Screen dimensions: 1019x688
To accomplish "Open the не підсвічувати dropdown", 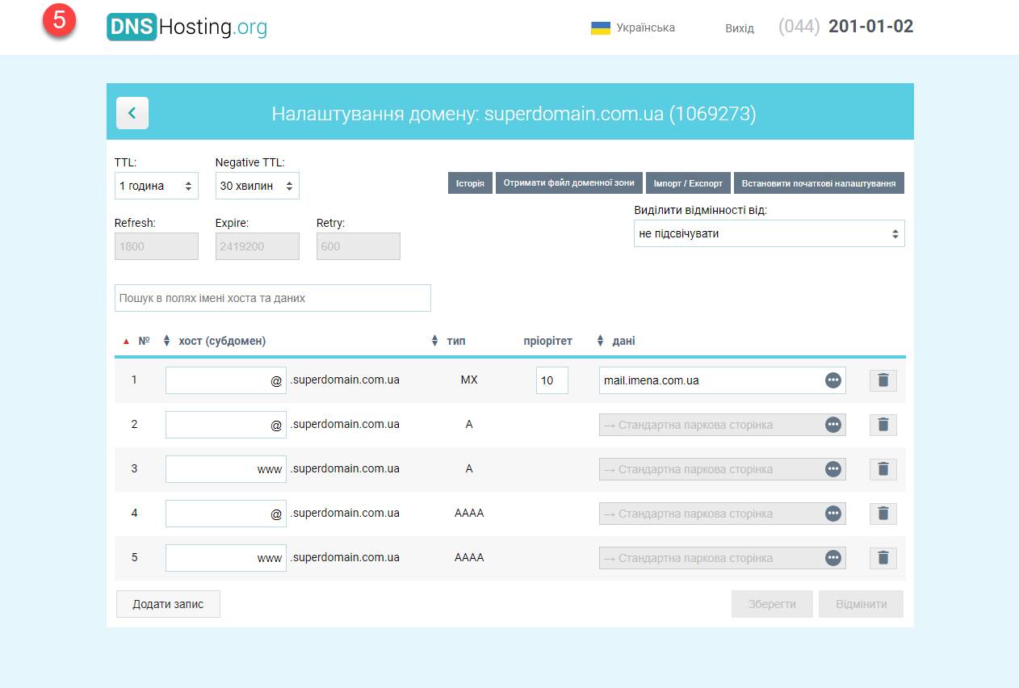I will (769, 233).
